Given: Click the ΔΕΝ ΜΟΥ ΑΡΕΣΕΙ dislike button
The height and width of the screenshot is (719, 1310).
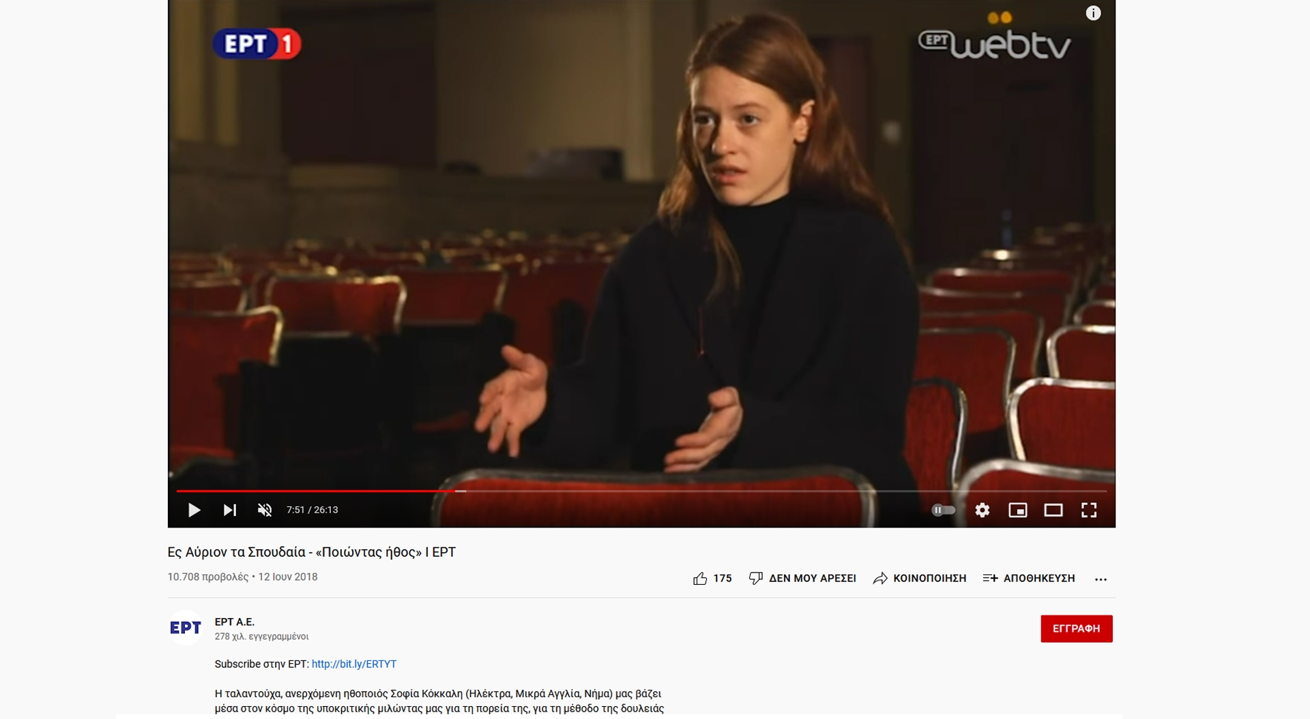Looking at the screenshot, I should (802, 579).
